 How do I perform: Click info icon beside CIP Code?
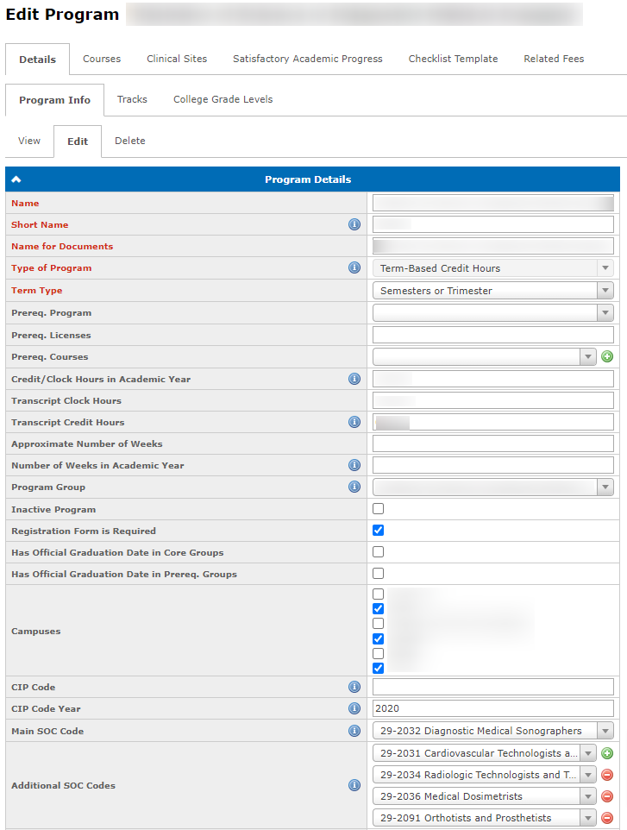354,687
